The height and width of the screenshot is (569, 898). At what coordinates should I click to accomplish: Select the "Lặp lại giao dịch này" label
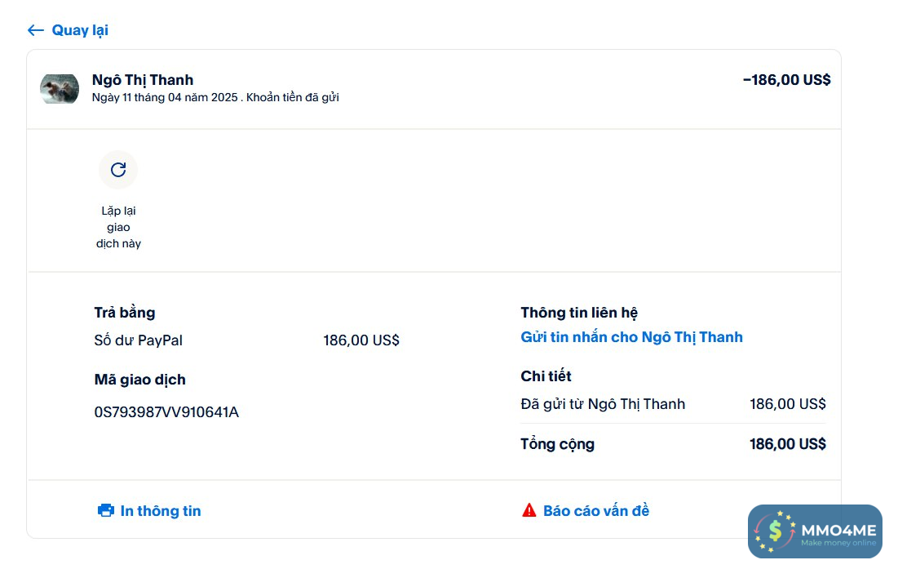pyautogui.click(x=118, y=227)
